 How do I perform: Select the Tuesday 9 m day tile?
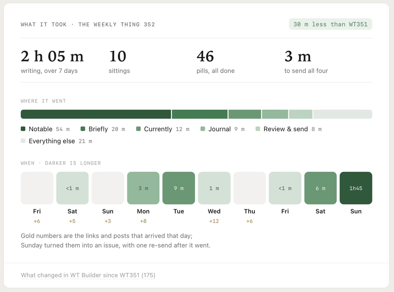(179, 188)
